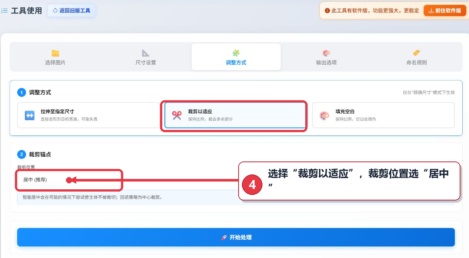Click the ruler triangle icon of 尺寸设置
This screenshot has height=258, width=469.
point(146,53)
